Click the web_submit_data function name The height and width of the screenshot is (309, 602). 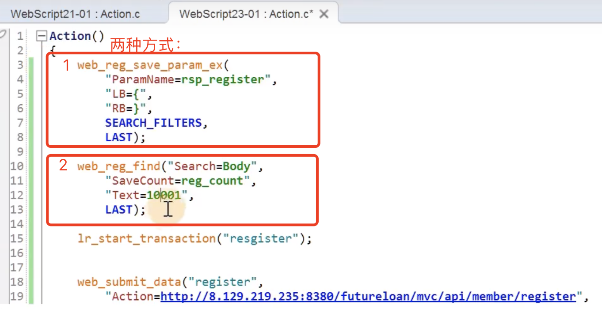tap(129, 282)
